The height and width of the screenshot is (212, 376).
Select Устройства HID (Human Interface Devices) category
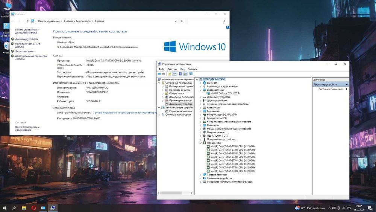coord(229,182)
